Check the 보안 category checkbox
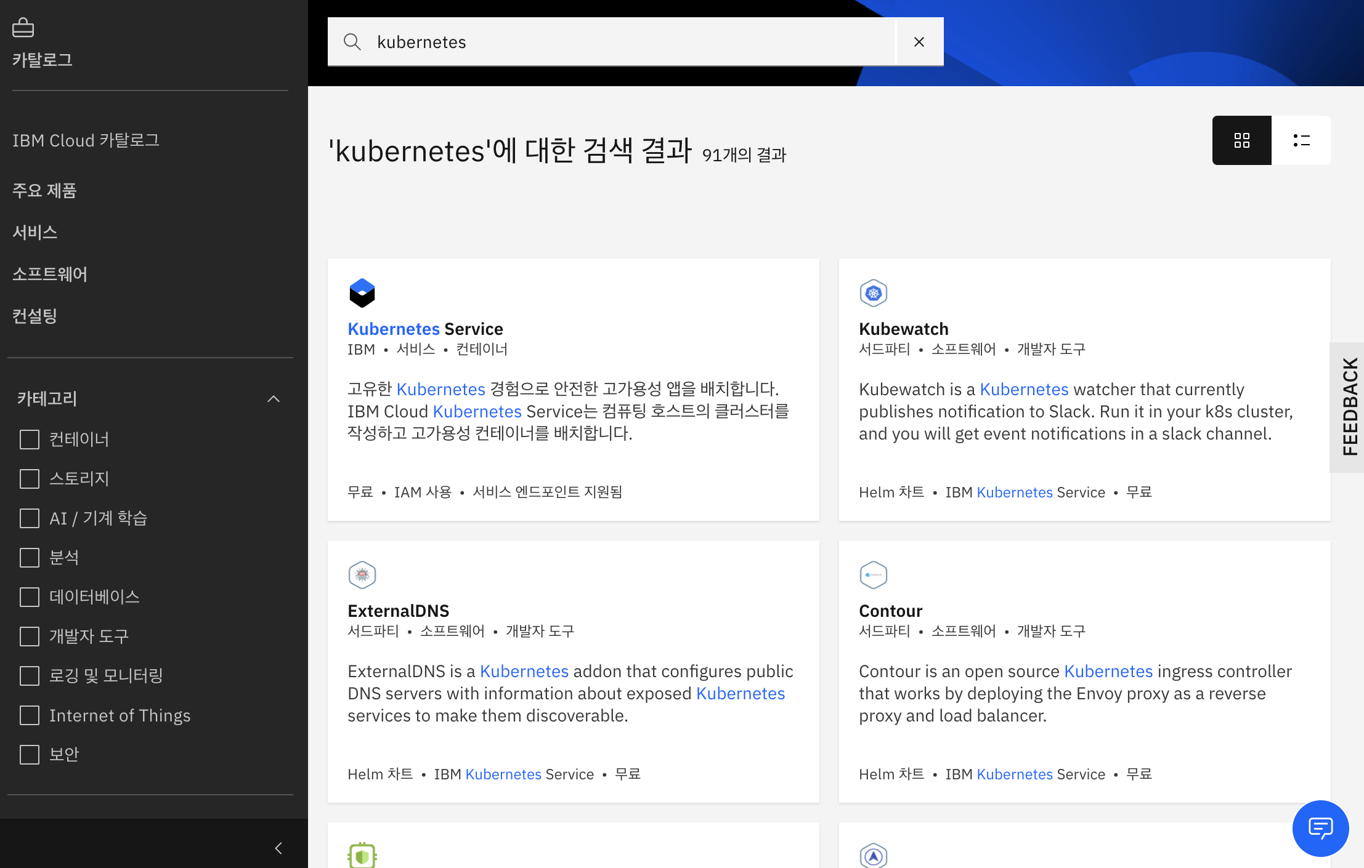Screen dimensions: 1364x868 click(x=30, y=755)
